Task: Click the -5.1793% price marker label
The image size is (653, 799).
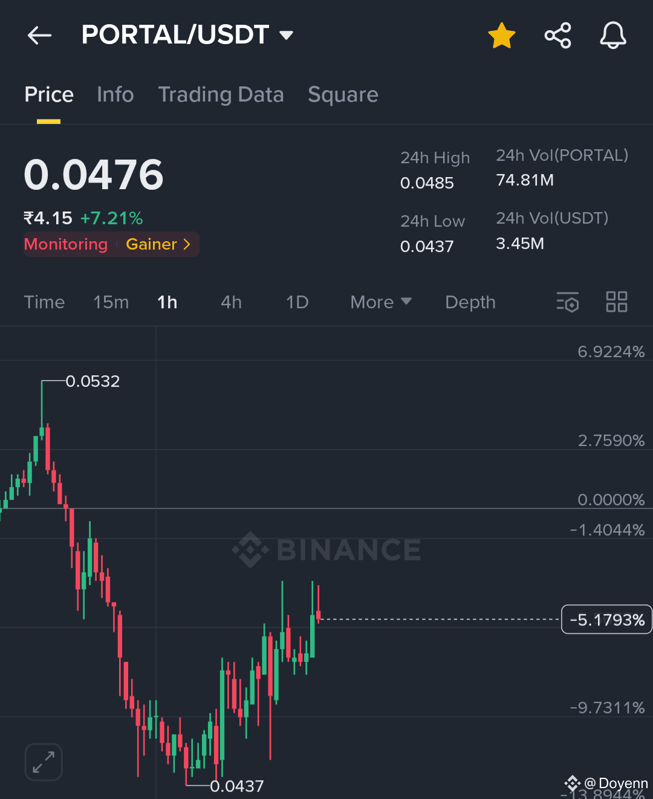Action: (x=607, y=619)
